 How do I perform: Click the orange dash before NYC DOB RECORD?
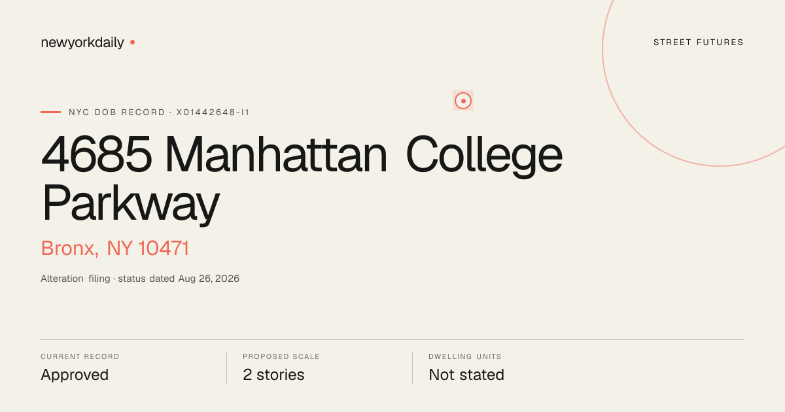tap(50, 112)
